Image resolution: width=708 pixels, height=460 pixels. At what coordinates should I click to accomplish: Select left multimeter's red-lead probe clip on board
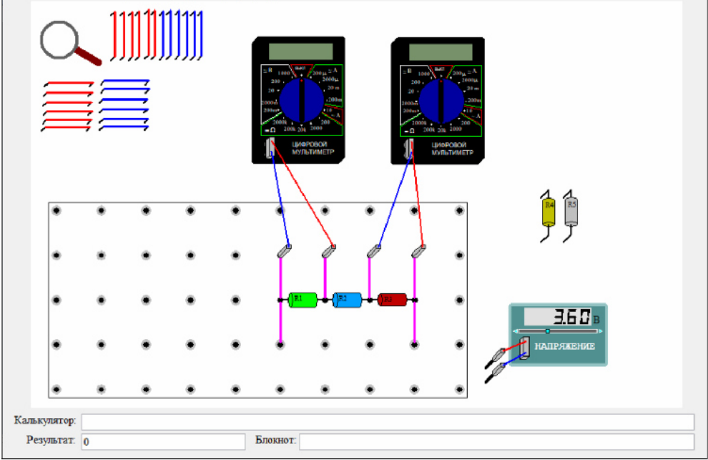coord(329,251)
